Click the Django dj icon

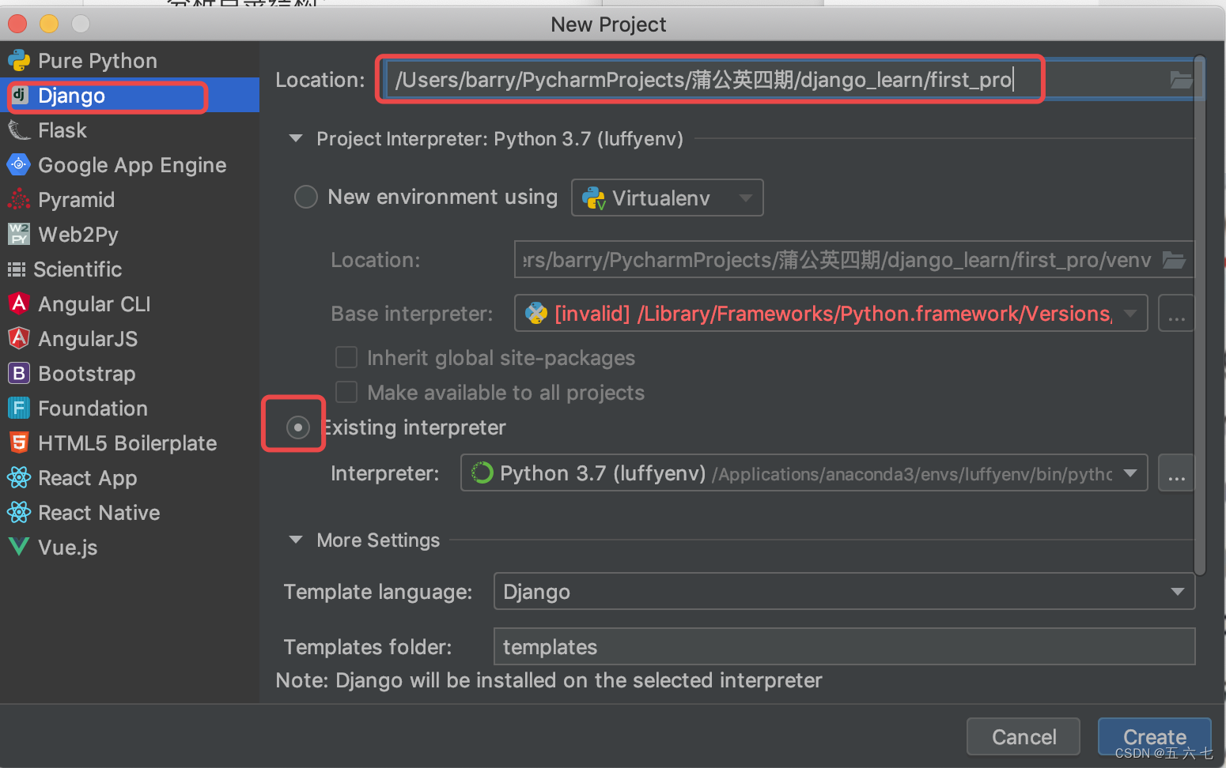tap(20, 96)
